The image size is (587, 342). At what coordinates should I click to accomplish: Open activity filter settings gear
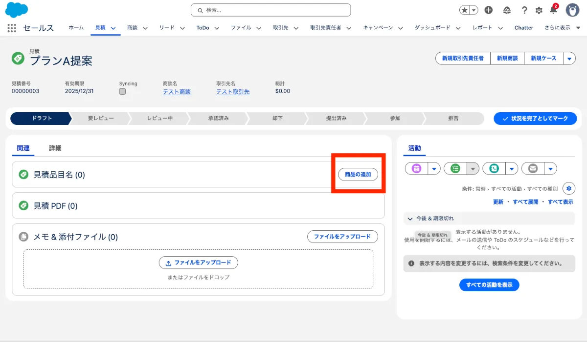568,188
